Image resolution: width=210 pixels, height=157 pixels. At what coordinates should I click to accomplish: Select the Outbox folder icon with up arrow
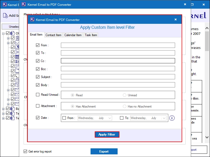[17, 47]
